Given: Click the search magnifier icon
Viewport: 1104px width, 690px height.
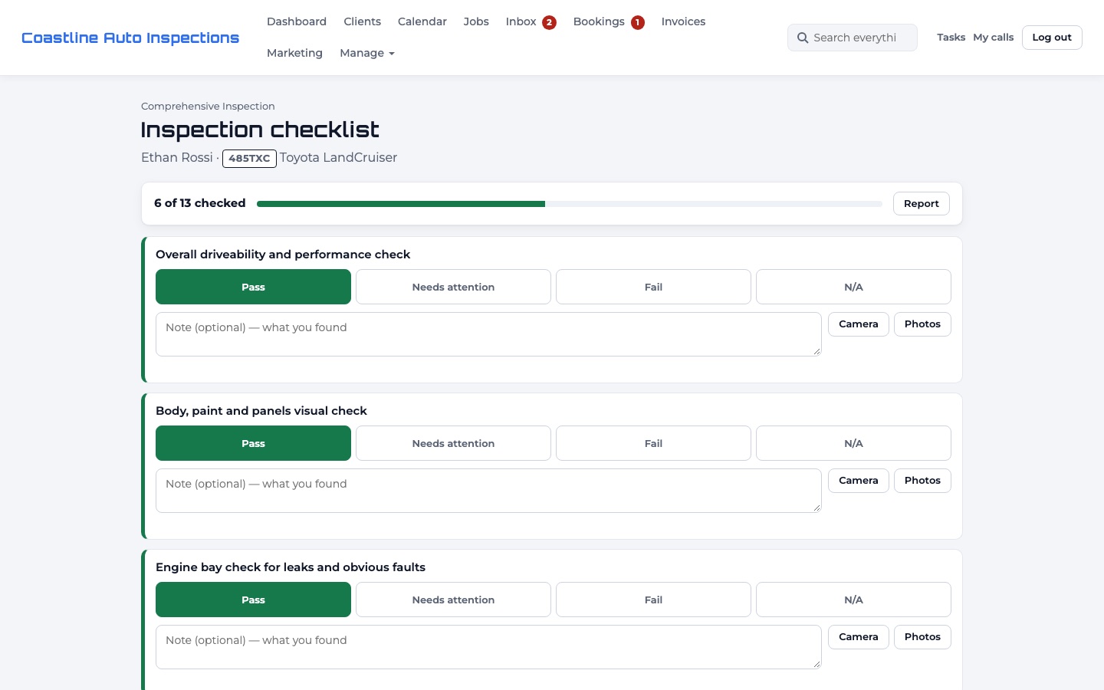Looking at the screenshot, I should coord(803,38).
